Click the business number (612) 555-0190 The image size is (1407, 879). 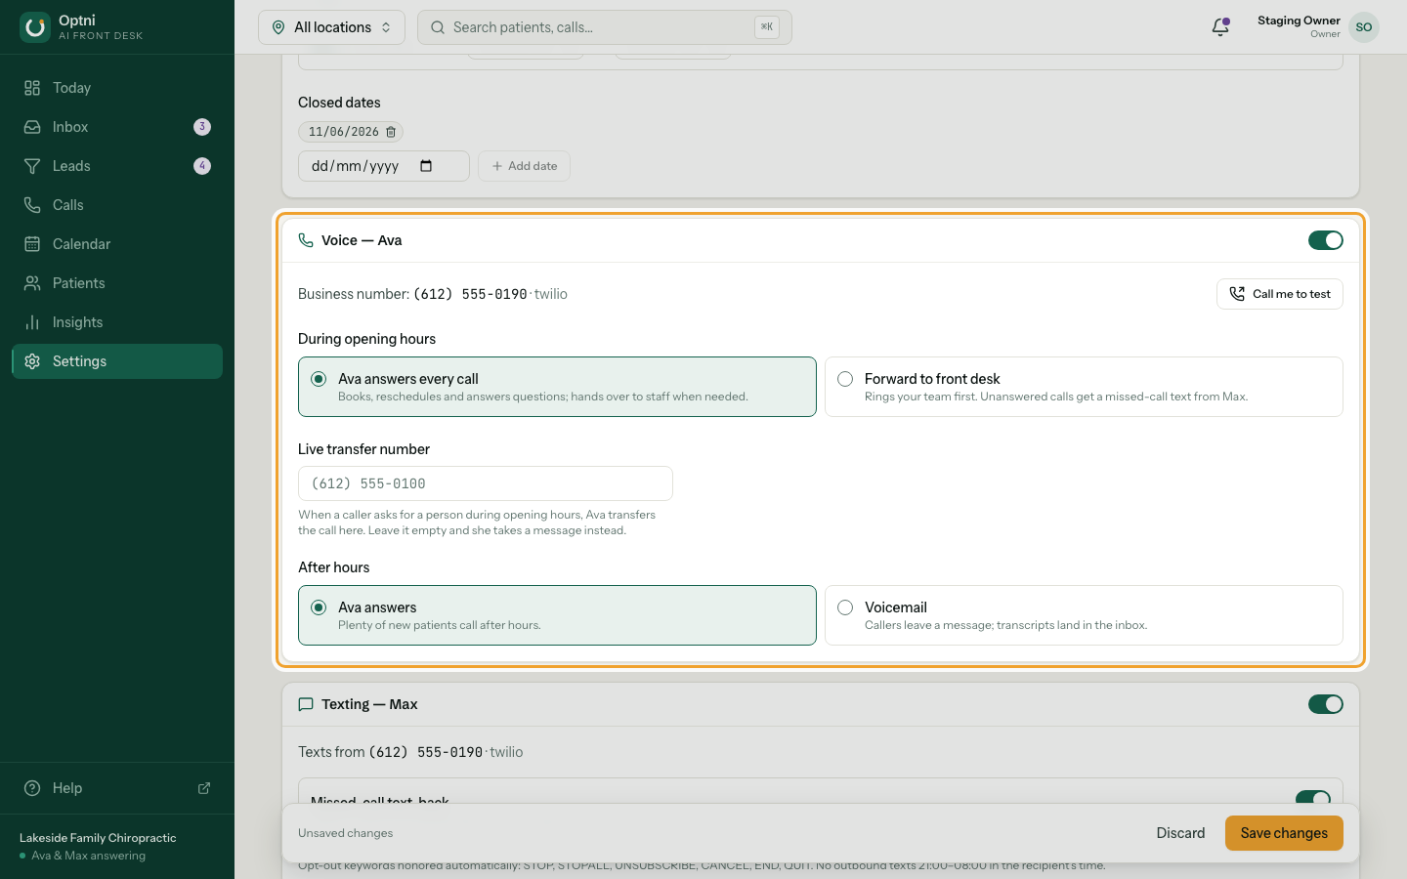click(x=470, y=294)
